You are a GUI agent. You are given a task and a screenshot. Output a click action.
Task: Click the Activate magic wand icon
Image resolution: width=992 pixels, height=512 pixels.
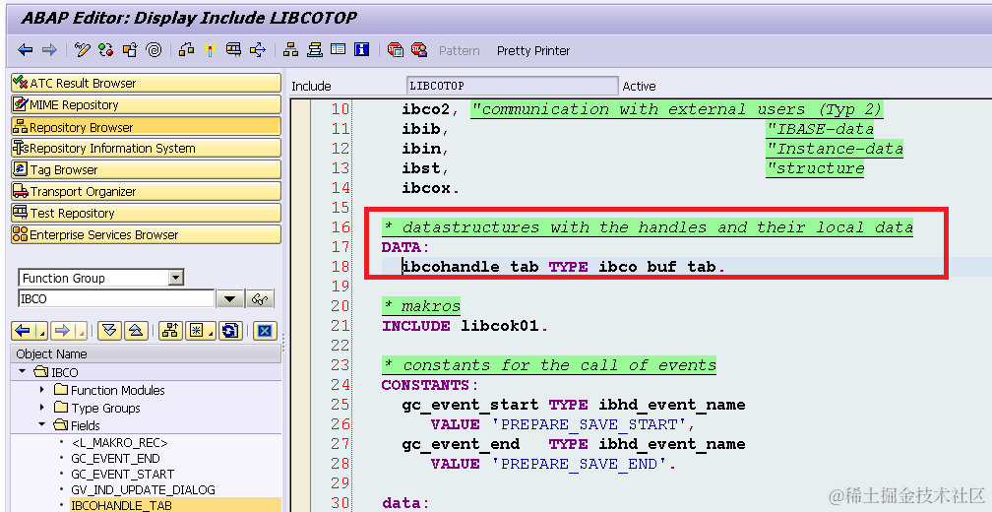(210, 50)
